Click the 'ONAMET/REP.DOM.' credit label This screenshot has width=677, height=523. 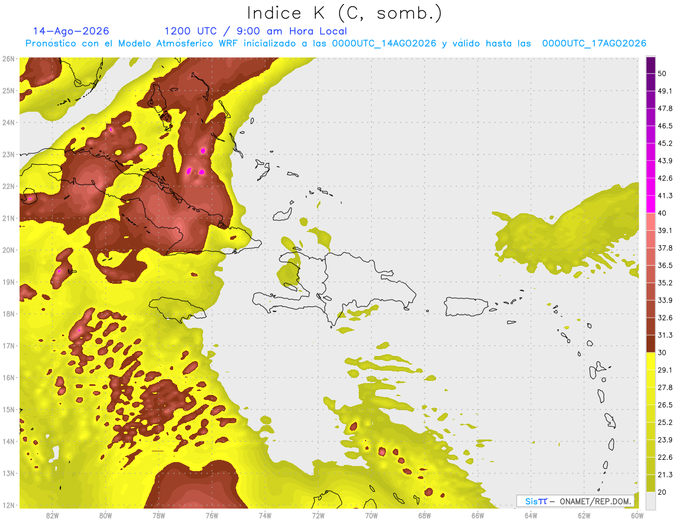(x=596, y=501)
